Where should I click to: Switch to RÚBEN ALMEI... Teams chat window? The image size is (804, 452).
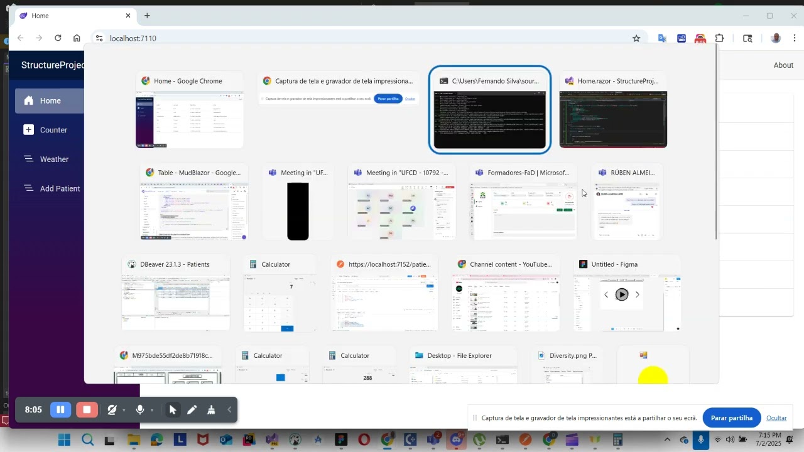[x=627, y=202]
